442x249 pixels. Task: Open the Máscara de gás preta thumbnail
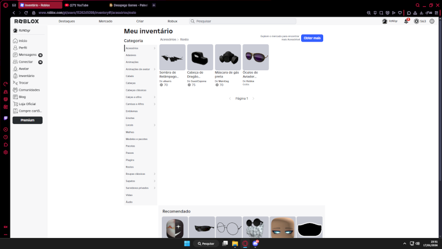click(228, 58)
